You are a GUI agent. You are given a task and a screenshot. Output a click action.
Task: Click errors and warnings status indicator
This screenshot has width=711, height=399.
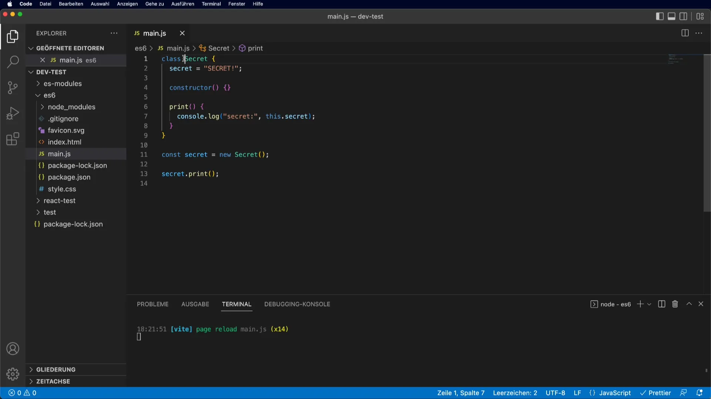pyautogui.click(x=22, y=393)
